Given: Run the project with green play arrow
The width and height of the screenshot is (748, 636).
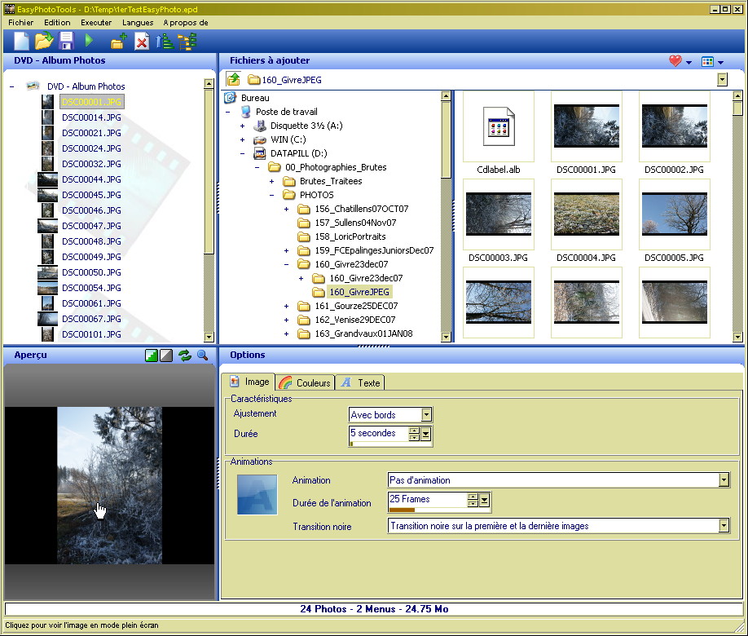Looking at the screenshot, I should pyautogui.click(x=90, y=41).
